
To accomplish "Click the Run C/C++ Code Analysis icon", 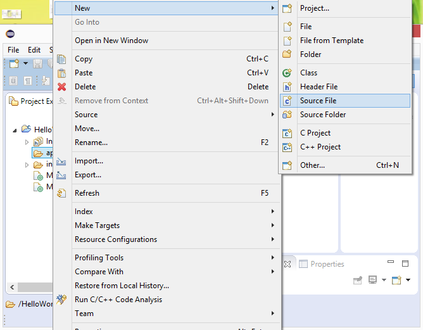I will (61, 300).
